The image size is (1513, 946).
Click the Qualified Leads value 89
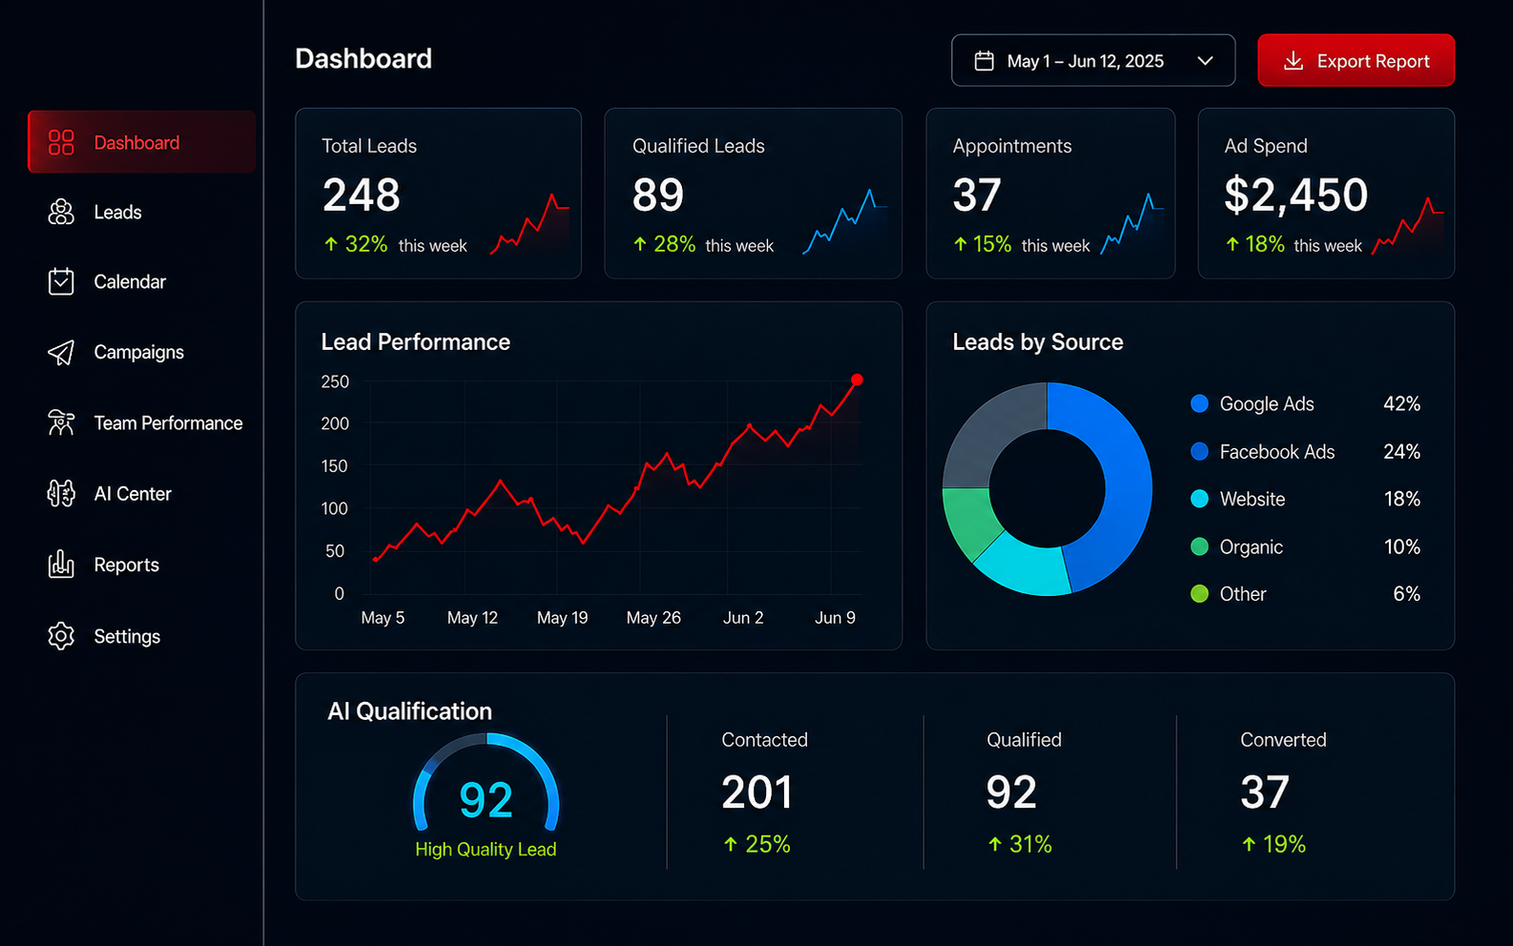tap(658, 195)
